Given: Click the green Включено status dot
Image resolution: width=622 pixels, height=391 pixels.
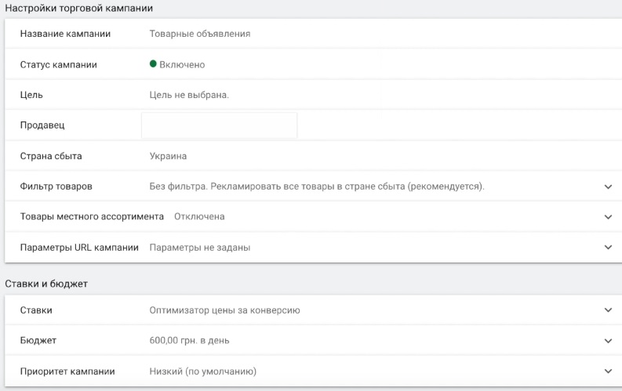Looking at the screenshot, I should click(x=153, y=63).
